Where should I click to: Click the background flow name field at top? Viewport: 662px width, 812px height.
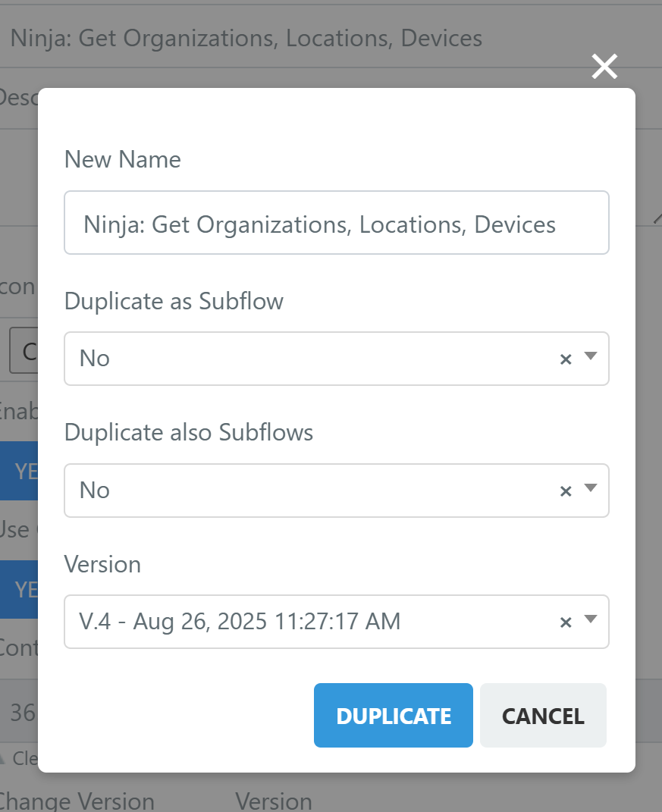point(331,37)
